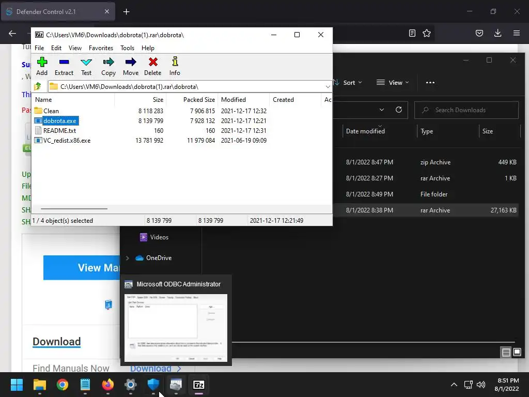The height and width of the screenshot is (397, 529).
Task: Click the volume speaker tray icon
Action: [481, 385]
